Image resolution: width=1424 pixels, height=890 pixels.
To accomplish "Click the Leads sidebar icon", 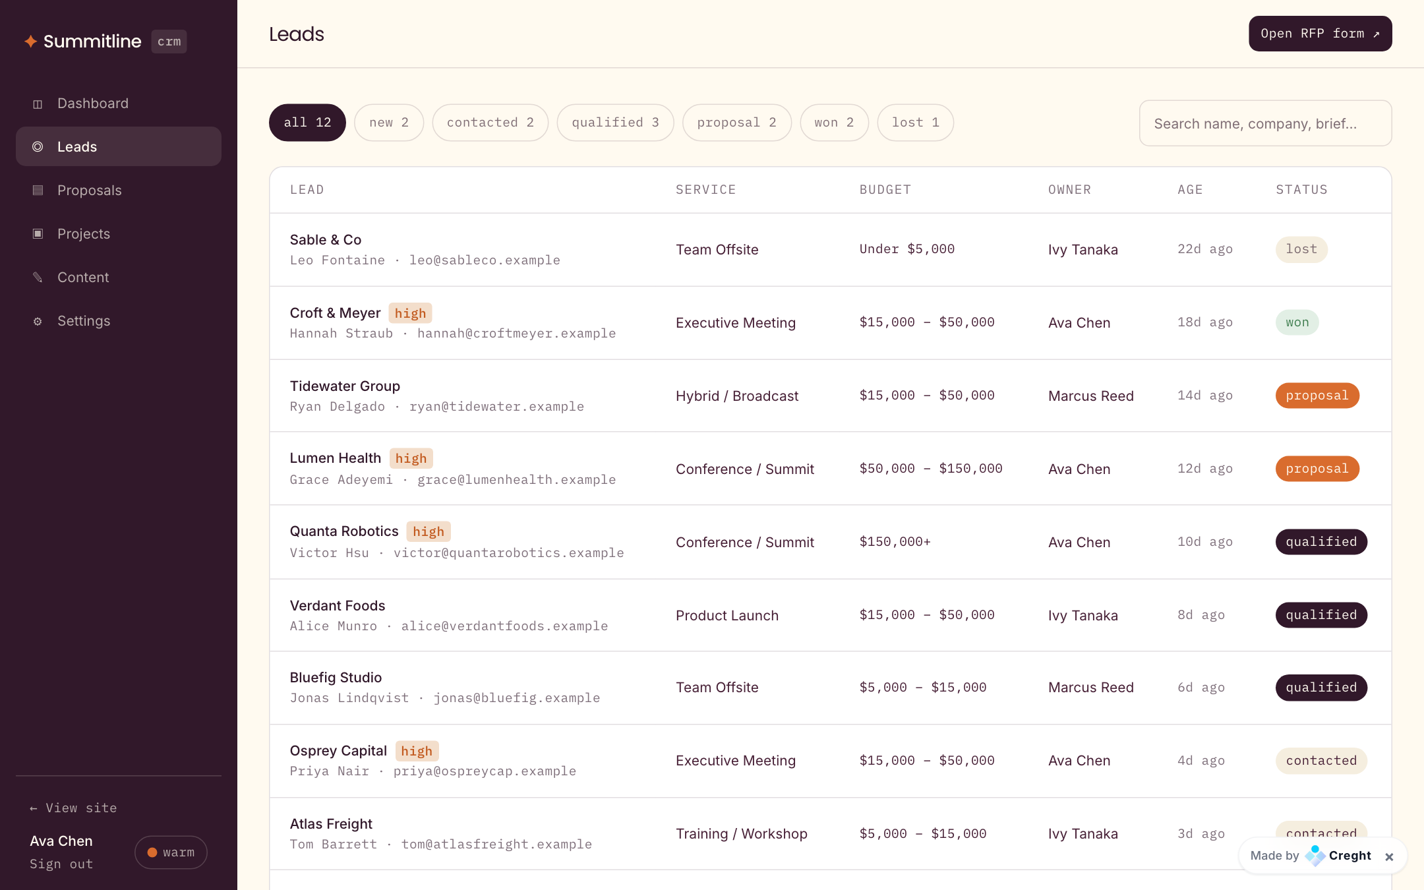I will point(38,146).
